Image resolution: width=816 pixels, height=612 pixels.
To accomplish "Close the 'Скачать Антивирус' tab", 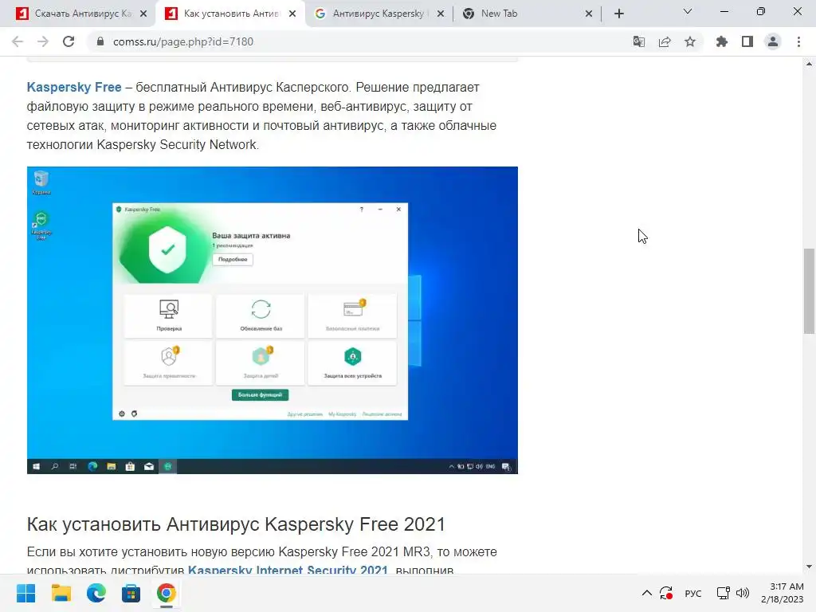I will [x=143, y=14].
